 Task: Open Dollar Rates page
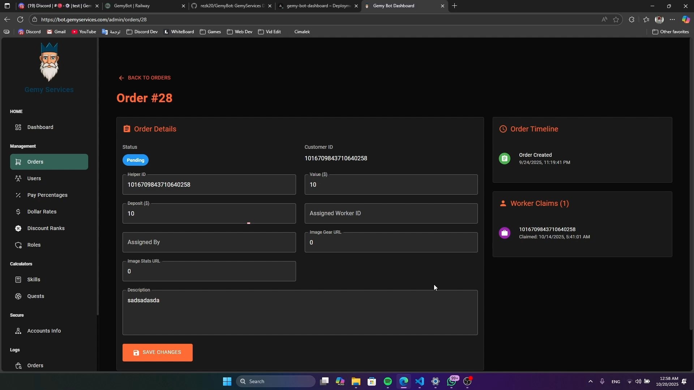coord(42,212)
